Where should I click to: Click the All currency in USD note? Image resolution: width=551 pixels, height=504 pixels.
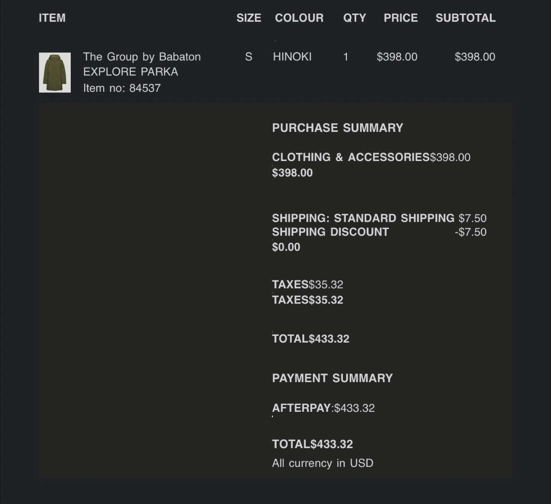[323, 463]
